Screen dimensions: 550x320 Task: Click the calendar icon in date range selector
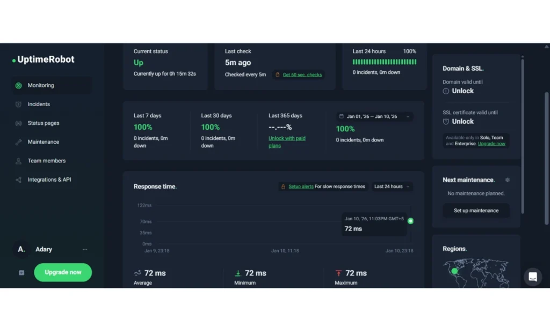tap(342, 116)
